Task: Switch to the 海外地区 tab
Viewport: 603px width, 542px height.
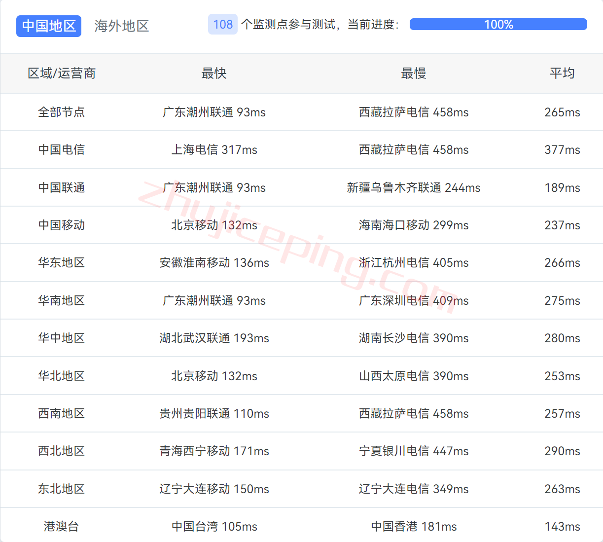Action: [x=122, y=26]
